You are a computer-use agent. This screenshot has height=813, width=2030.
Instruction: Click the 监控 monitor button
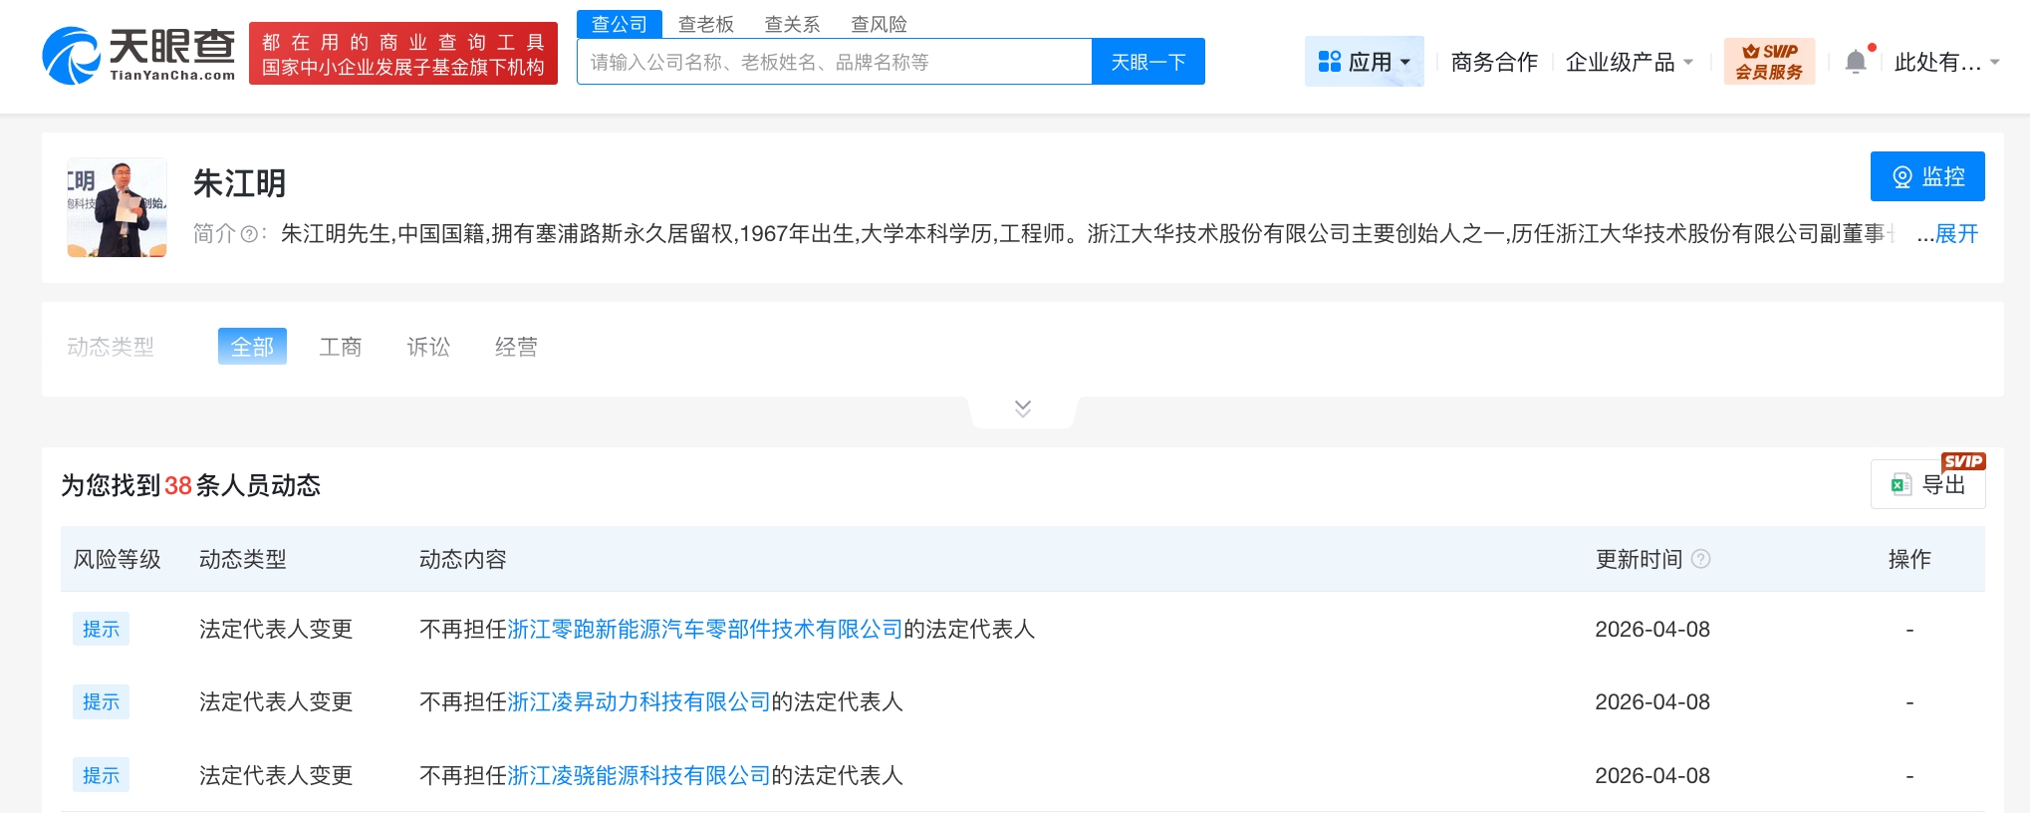1926,176
